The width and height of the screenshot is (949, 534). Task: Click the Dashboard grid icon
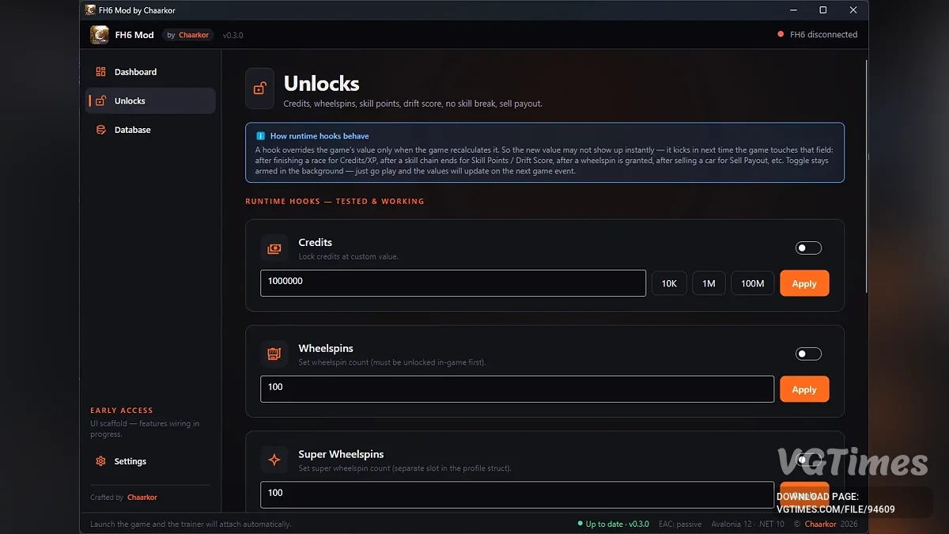pyautogui.click(x=100, y=72)
